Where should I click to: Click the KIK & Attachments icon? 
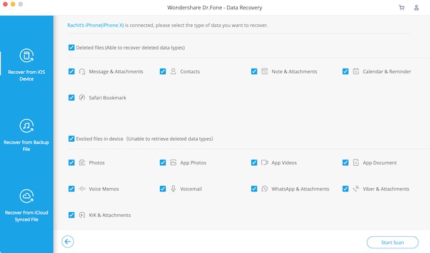click(x=82, y=215)
